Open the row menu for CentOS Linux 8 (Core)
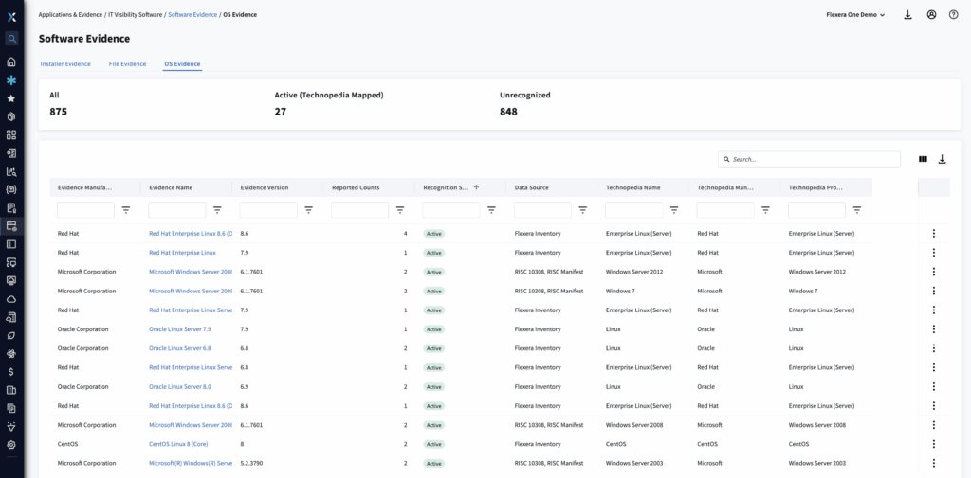The height and width of the screenshot is (478, 971). coord(933,444)
